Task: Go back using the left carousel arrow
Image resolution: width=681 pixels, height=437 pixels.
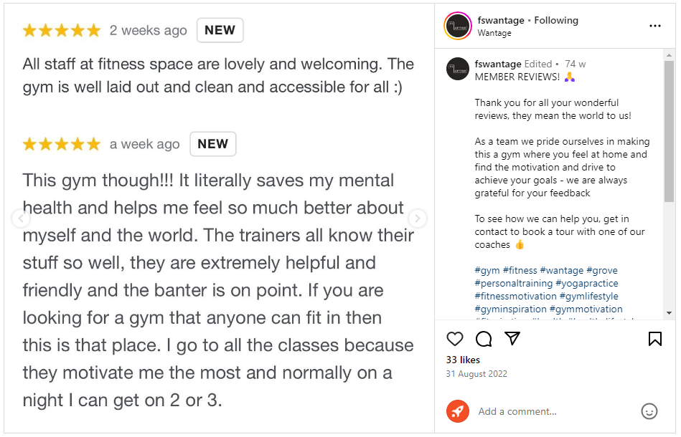Action: click(x=21, y=218)
